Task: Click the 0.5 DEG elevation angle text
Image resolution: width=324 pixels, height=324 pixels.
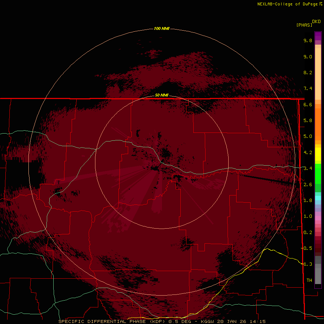Action: click(180, 321)
